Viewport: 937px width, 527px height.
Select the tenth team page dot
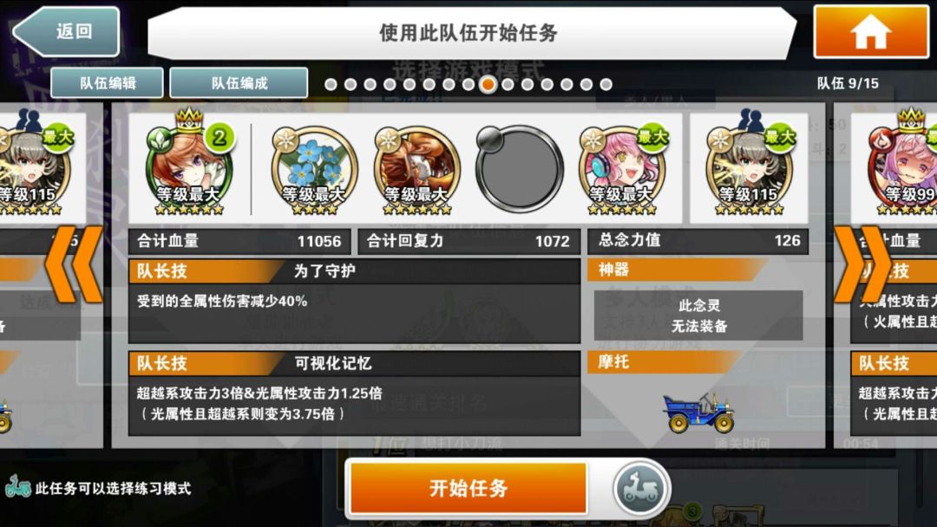508,85
